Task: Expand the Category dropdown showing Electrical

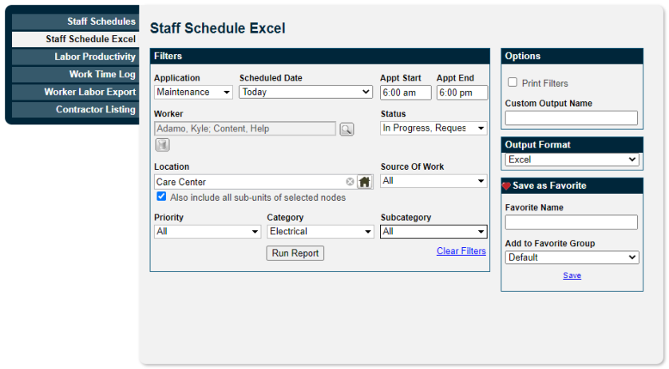Action: click(320, 232)
